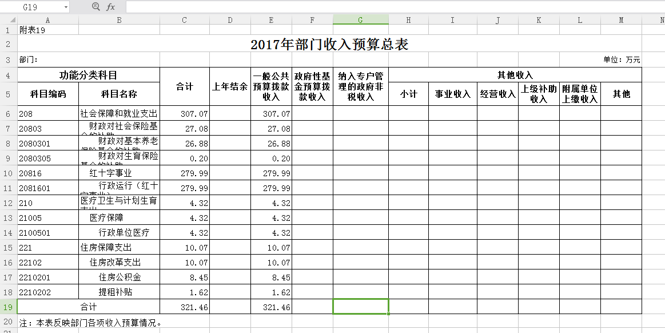Click the 单位：万元 unit label
Image resolution: width=665 pixels, height=333 pixels.
622,60
